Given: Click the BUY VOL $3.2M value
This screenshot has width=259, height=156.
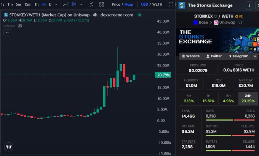Looking at the screenshot, I should [211, 131].
